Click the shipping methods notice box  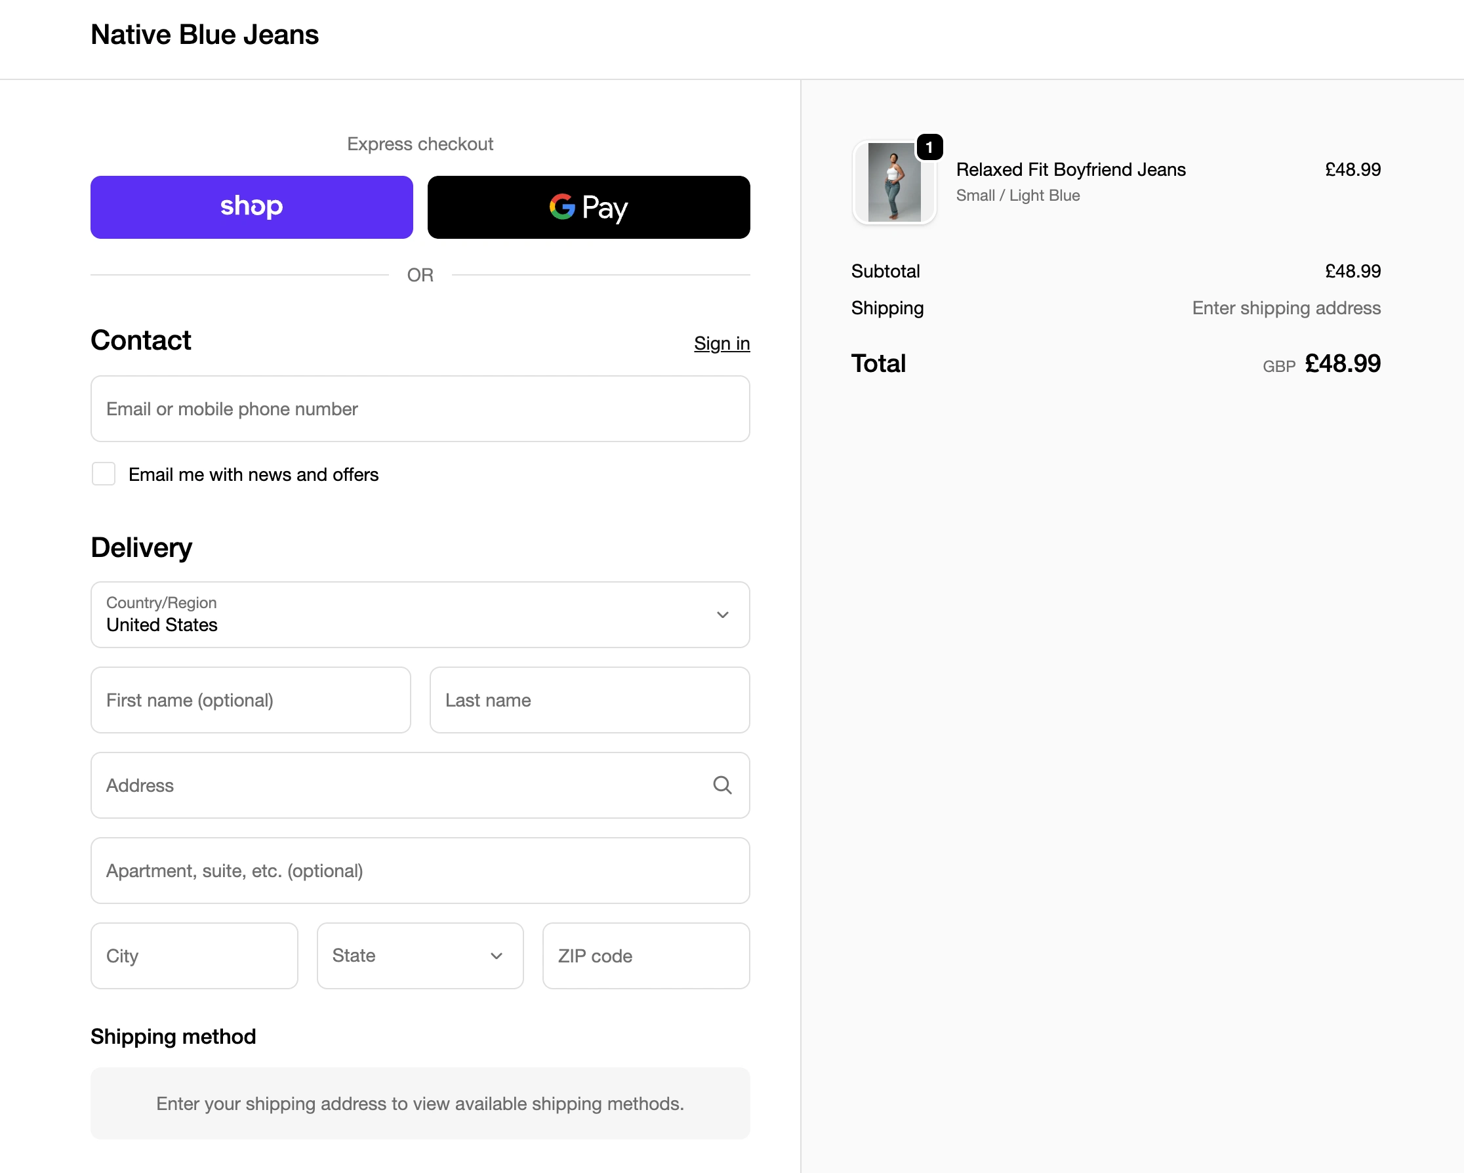[420, 1103]
